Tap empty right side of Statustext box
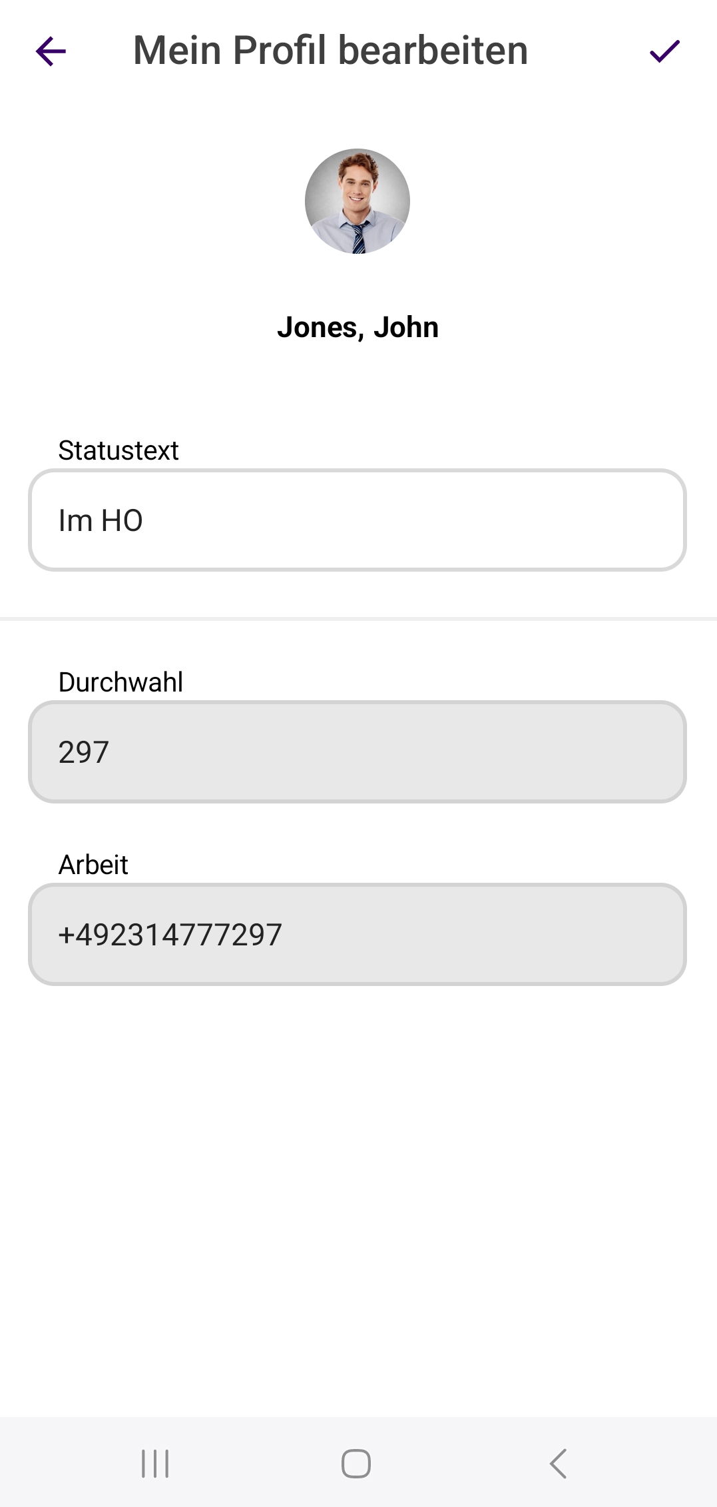The width and height of the screenshot is (717, 1507). (x=533, y=520)
